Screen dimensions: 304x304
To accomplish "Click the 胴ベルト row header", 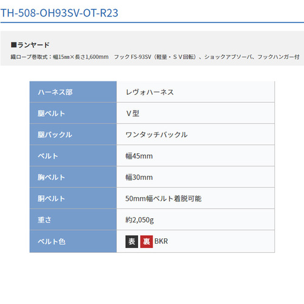I will [x=73, y=198].
